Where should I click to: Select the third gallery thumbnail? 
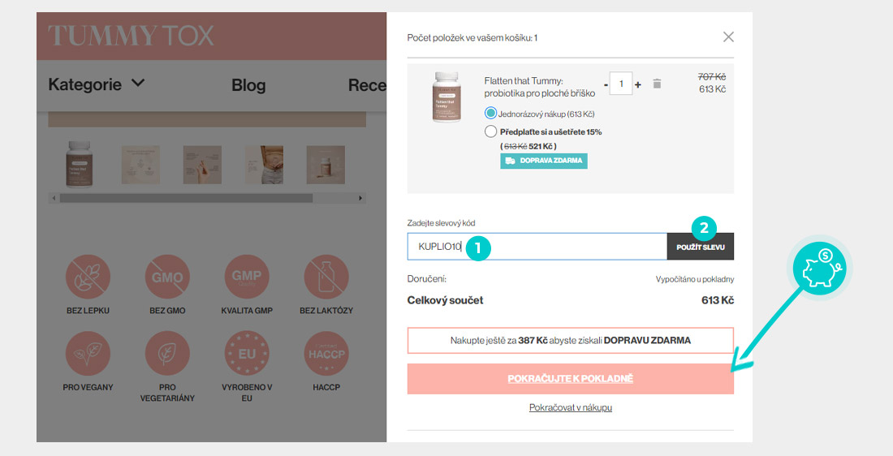202,165
